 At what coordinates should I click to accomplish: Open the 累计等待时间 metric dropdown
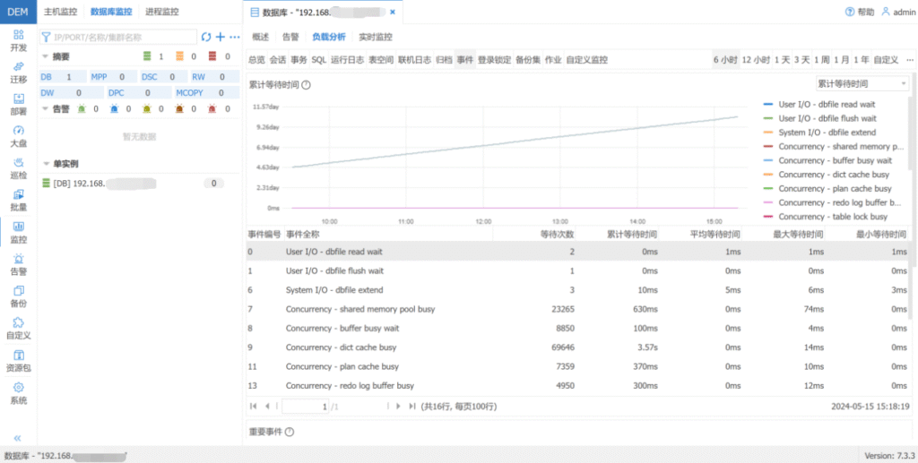click(862, 83)
